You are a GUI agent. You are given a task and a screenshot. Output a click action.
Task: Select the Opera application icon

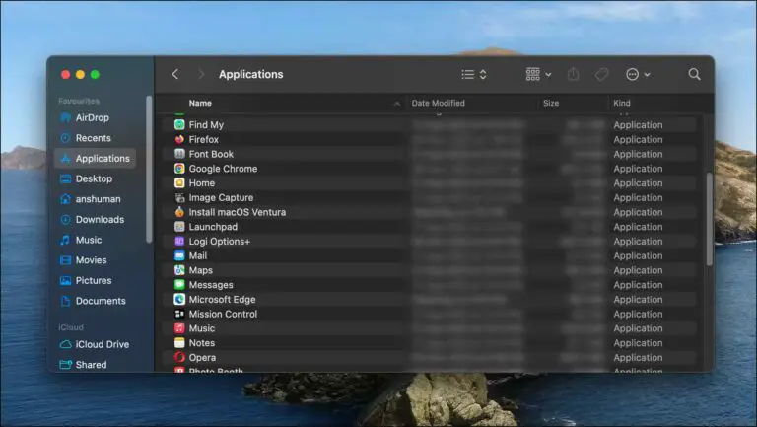click(x=179, y=358)
